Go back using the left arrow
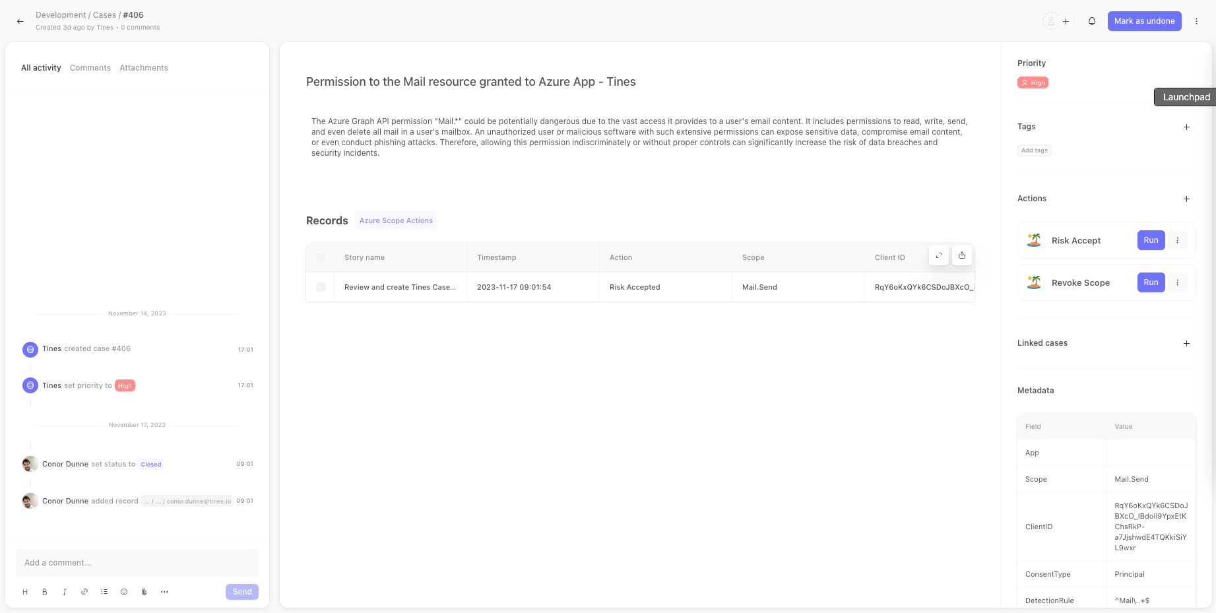The image size is (1216, 613). click(x=20, y=21)
